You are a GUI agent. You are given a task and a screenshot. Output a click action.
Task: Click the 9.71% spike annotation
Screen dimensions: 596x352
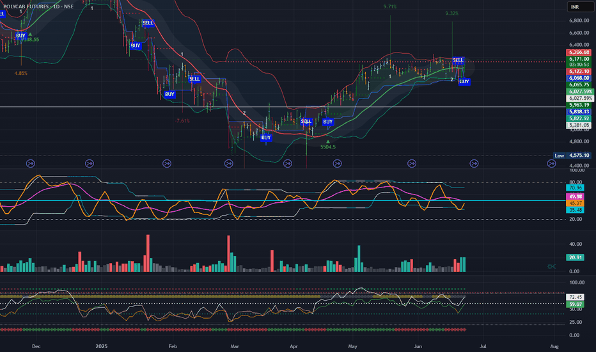(x=390, y=7)
